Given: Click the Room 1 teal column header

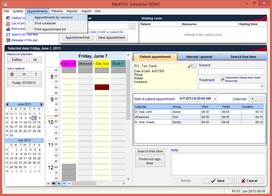Looking at the screenshot, I should (118, 64).
